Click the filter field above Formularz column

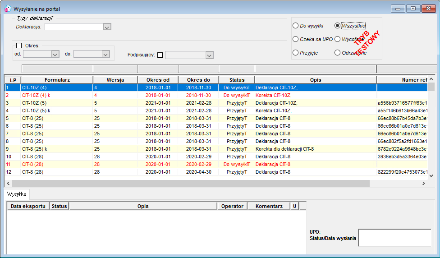click(57, 69)
